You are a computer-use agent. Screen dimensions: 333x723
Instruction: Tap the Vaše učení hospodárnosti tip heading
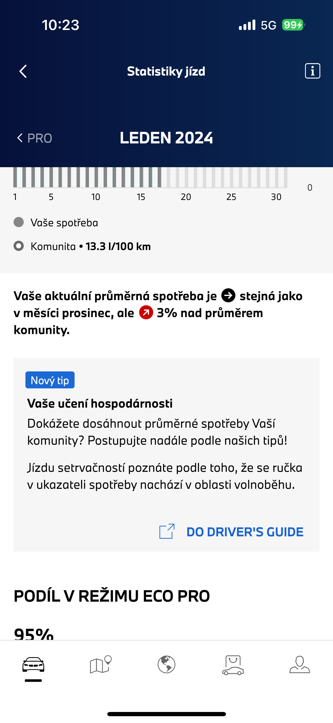coord(100,403)
